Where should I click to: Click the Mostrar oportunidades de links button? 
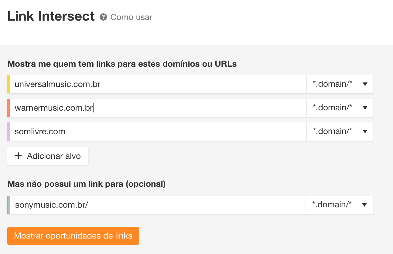(x=73, y=236)
